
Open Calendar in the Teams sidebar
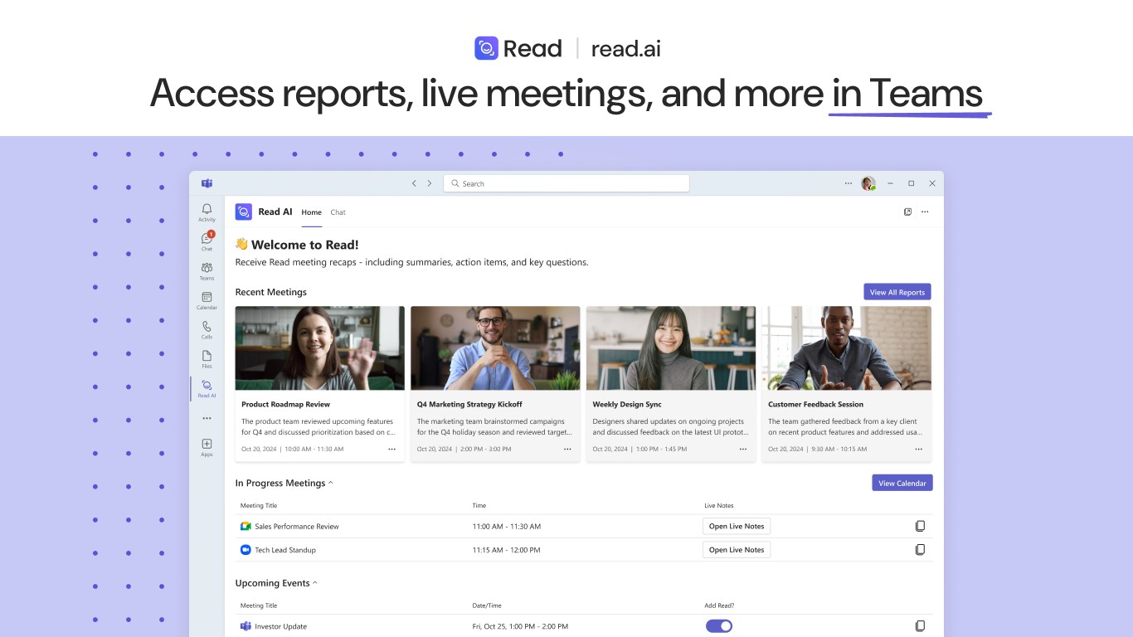[207, 300]
